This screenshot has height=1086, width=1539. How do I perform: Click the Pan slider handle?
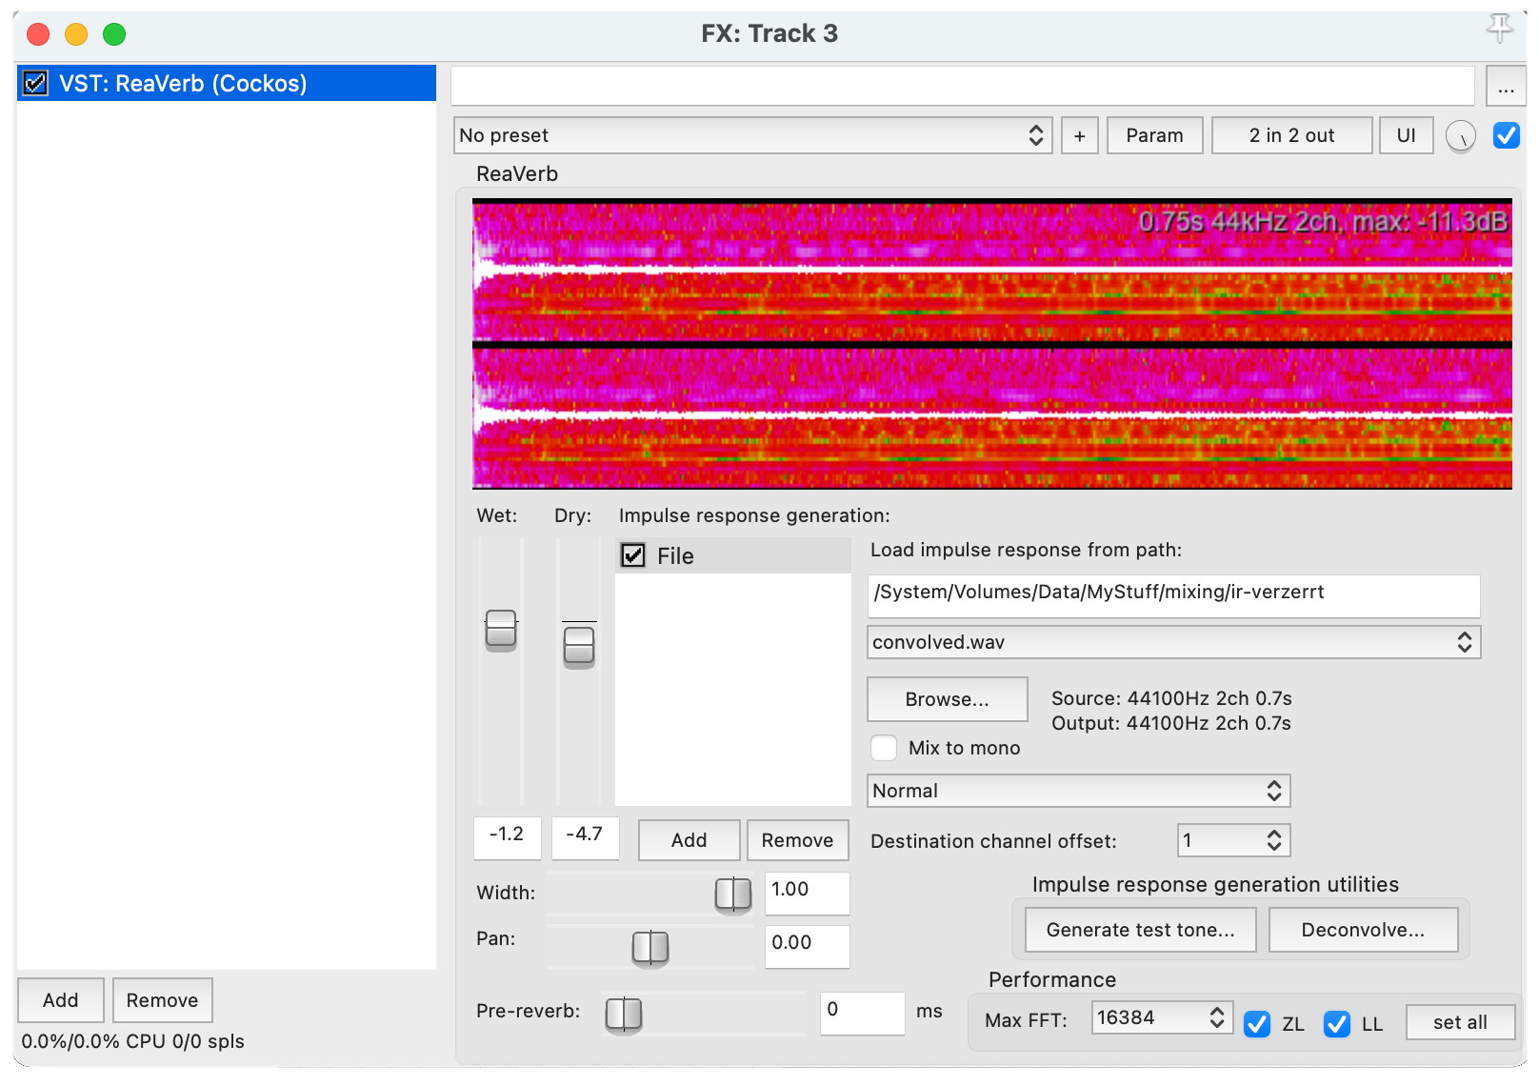point(650,947)
